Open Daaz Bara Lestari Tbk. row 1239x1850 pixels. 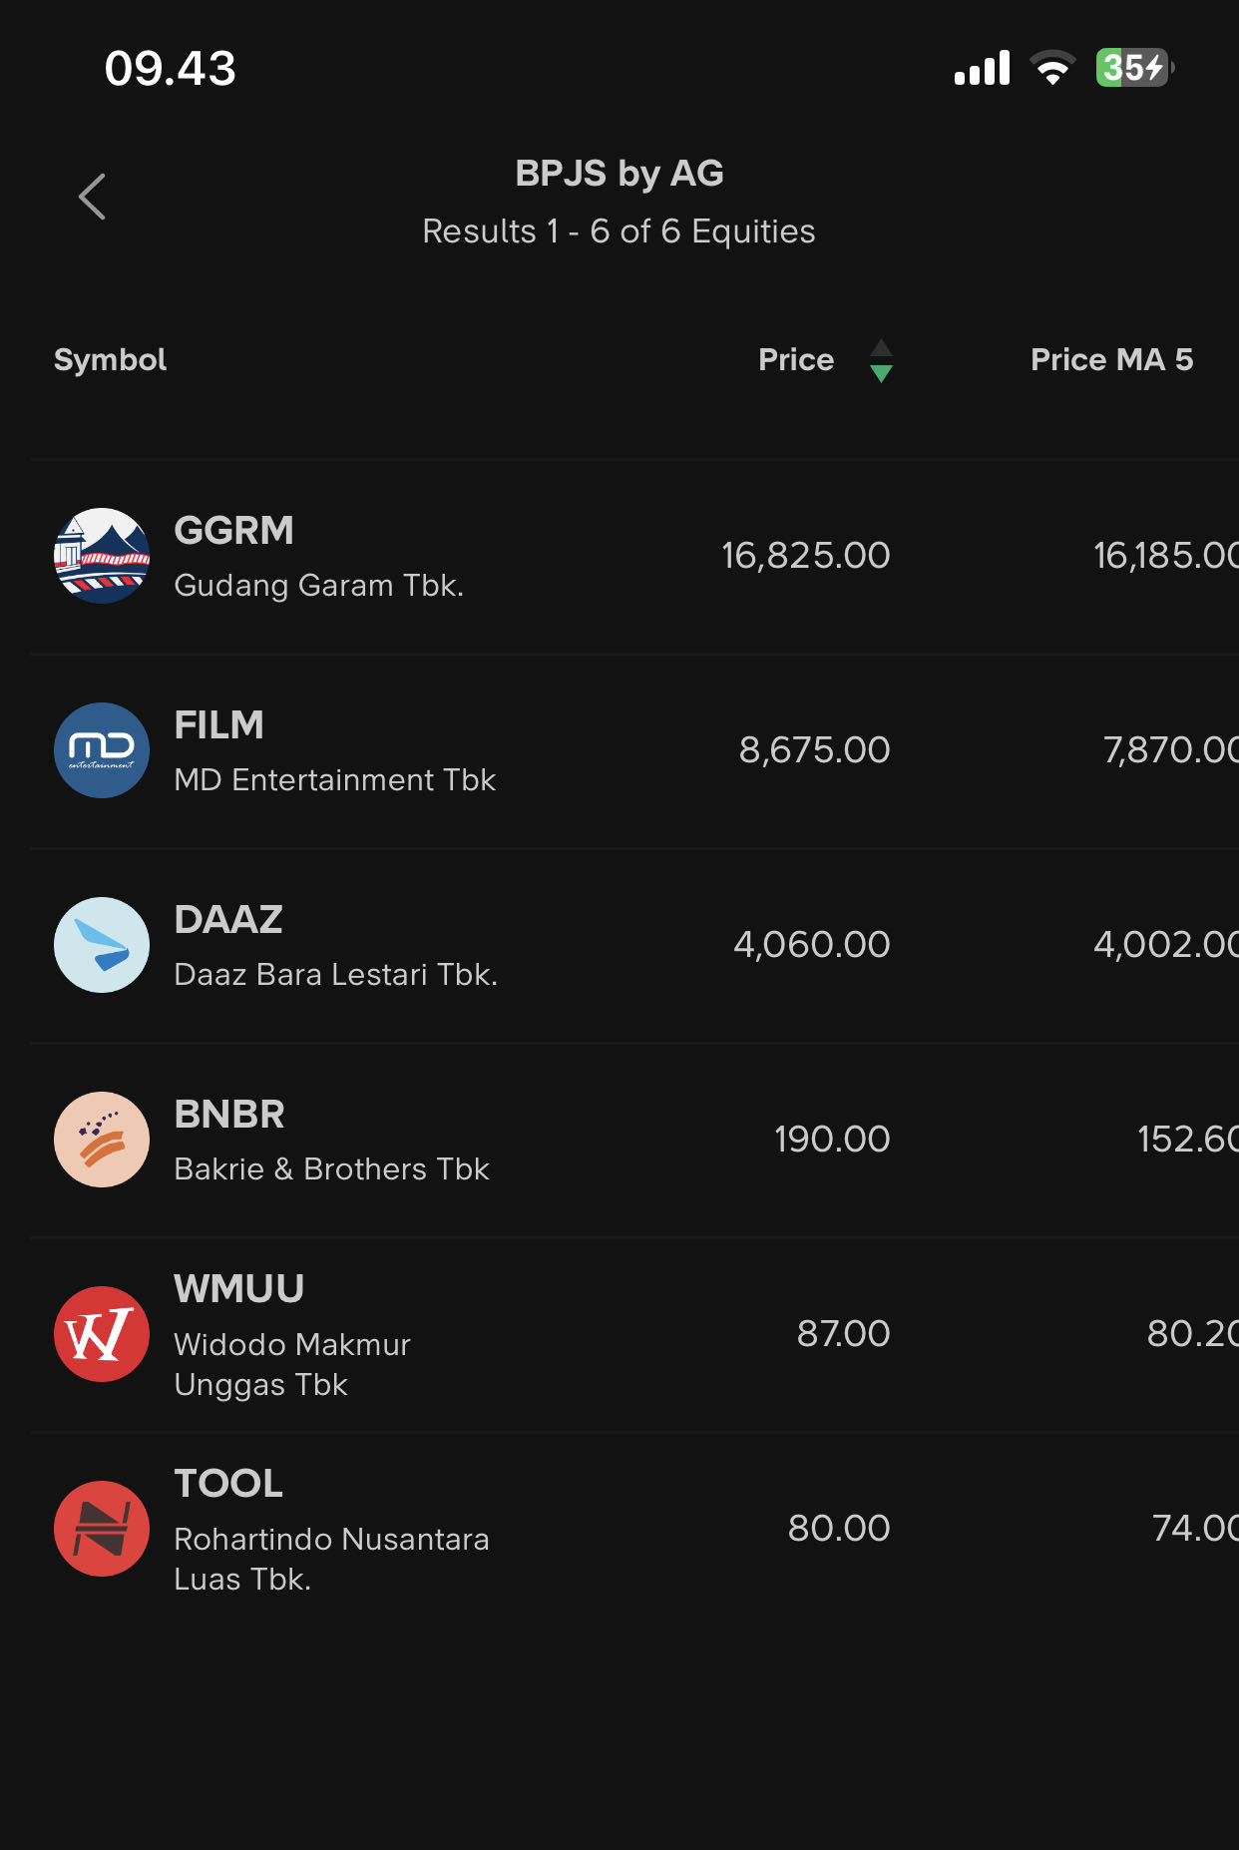pyautogui.click(x=335, y=975)
